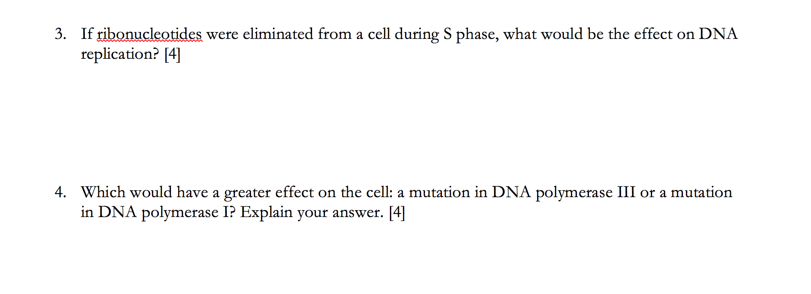Image resolution: width=811 pixels, height=294 pixels.
Task: Place cursor on the word eliminated
Action: pos(278,34)
